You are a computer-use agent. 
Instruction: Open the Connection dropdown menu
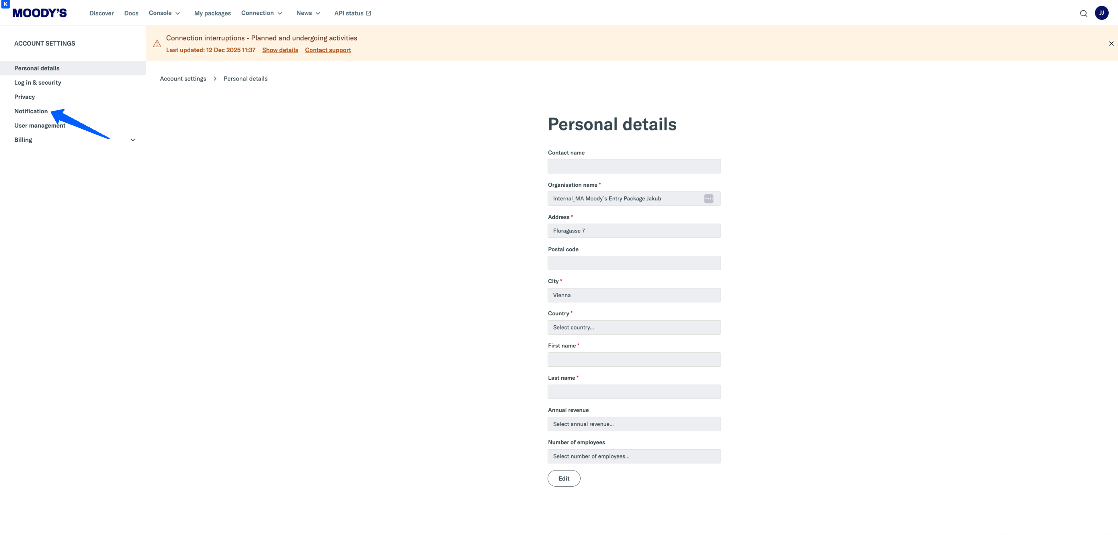pyautogui.click(x=261, y=13)
